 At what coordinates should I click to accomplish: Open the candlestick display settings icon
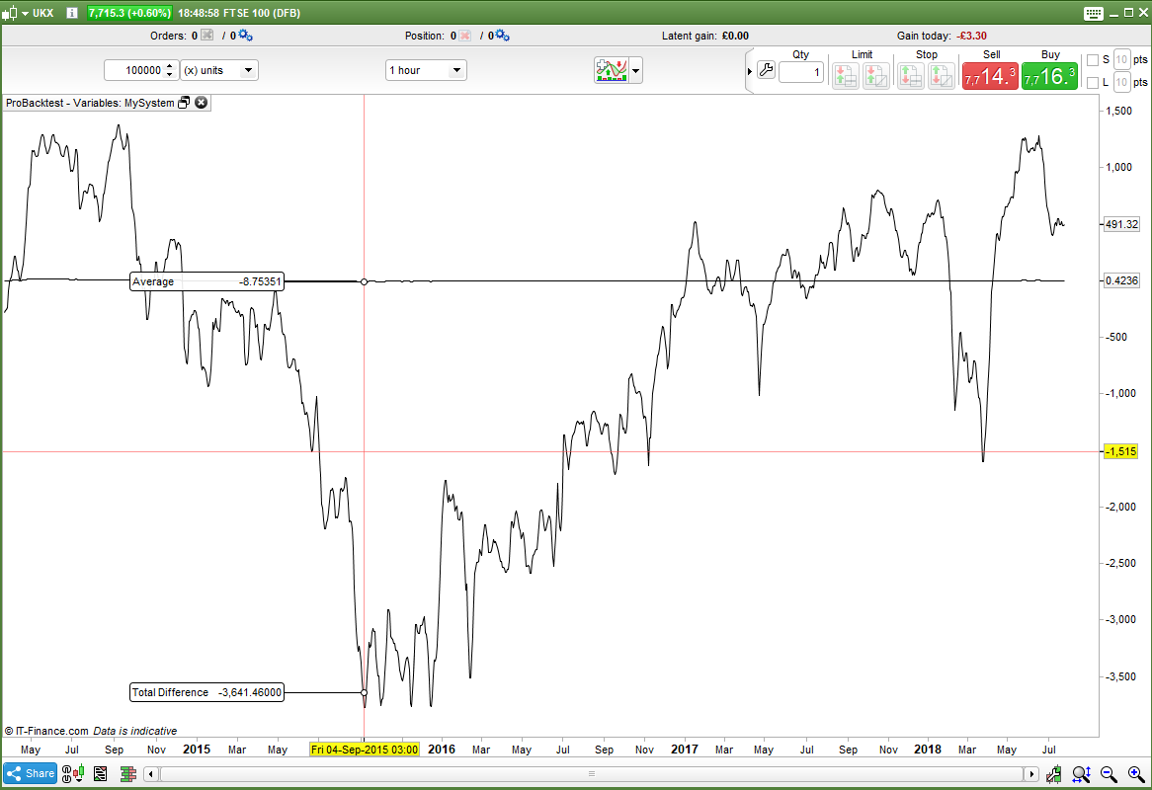point(1053,774)
